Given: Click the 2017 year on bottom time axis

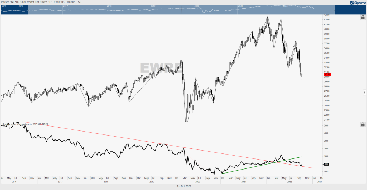Looking at the screenshot, I should tap(60, 182).
